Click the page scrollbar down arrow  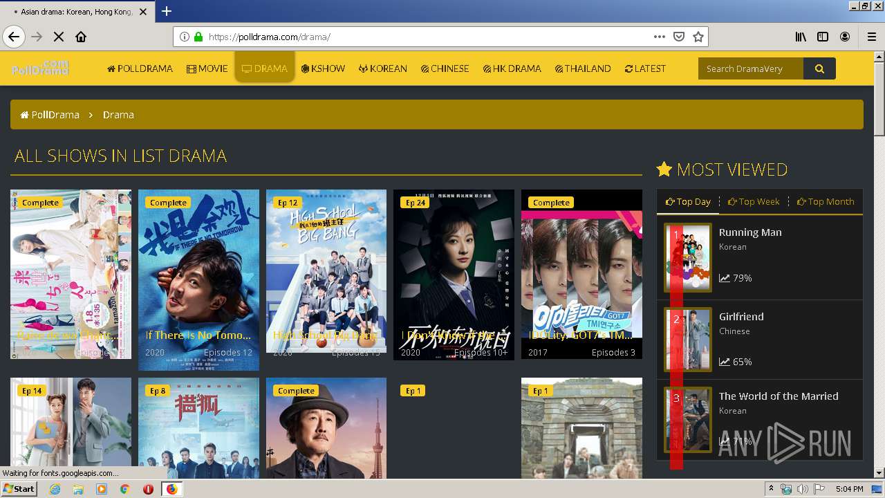(879, 472)
